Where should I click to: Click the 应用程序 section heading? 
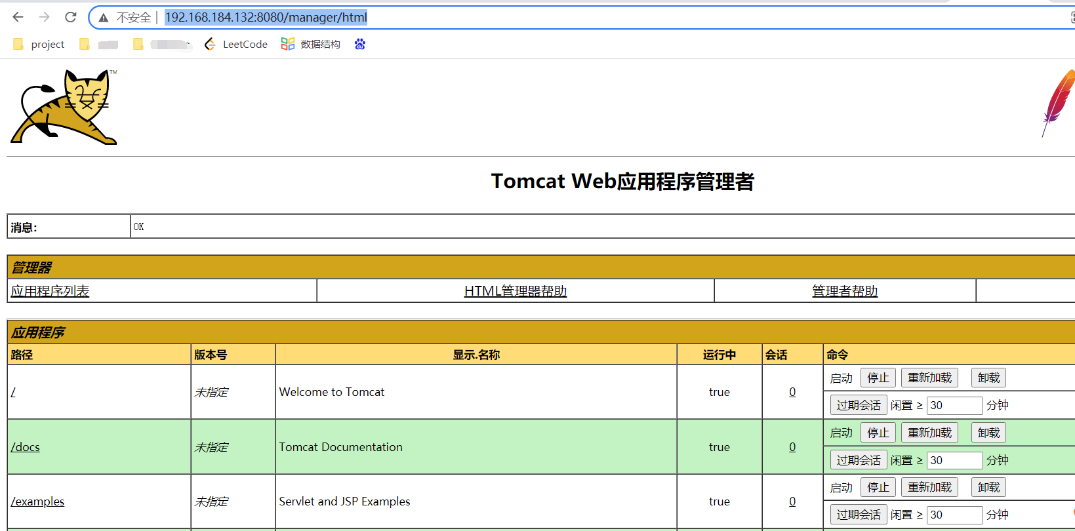point(38,332)
